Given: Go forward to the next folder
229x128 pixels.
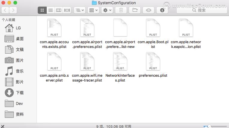Looking at the screenshot, I should (x=13, y=10).
